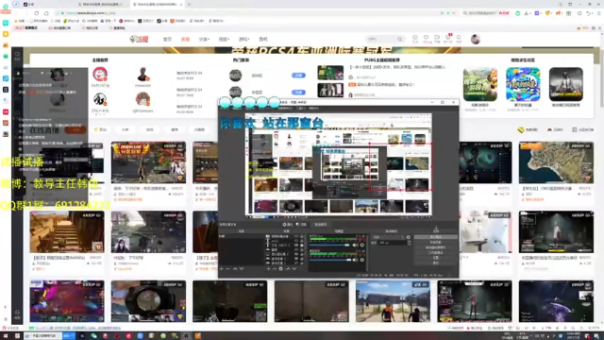This screenshot has height=340, width=604.
Task: Open source properties gear icon below sources list
Action: click(x=281, y=268)
